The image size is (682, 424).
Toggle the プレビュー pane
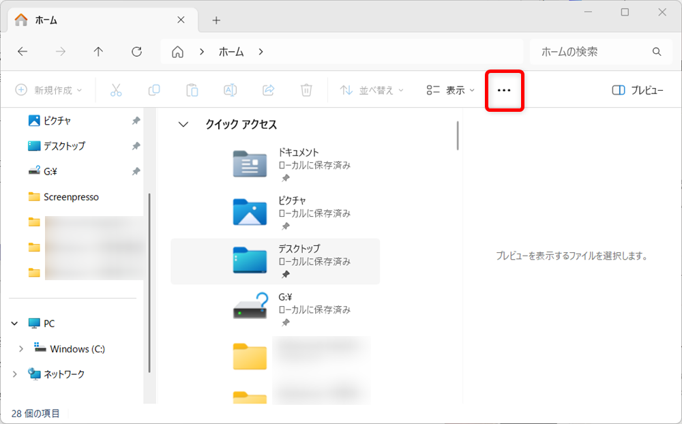638,89
